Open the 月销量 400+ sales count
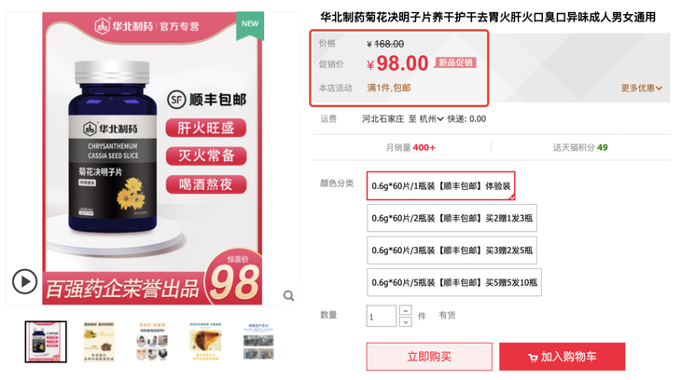 pyautogui.click(x=410, y=147)
